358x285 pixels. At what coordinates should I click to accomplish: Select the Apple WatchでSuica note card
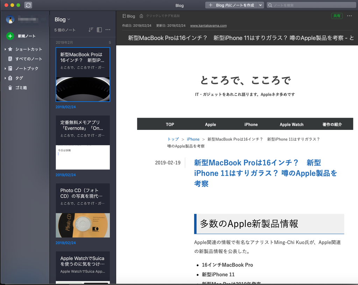pyautogui.click(x=83, y=267)
